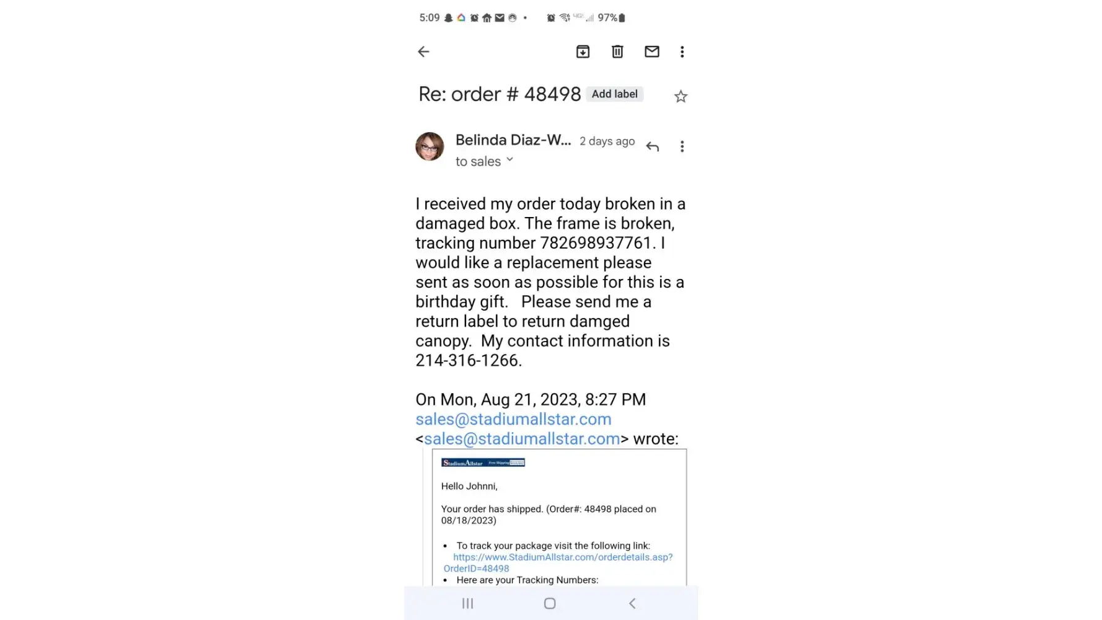This screenshot has height=620, width=1102.
Task: Open the top toolbar overflow menu
Action: [682, 51]
